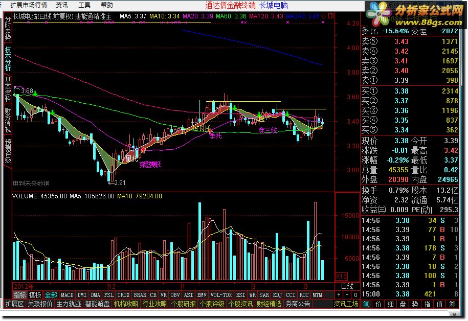
Task: Select the 全部 indicator tab
Action: (x=51, y=295)
